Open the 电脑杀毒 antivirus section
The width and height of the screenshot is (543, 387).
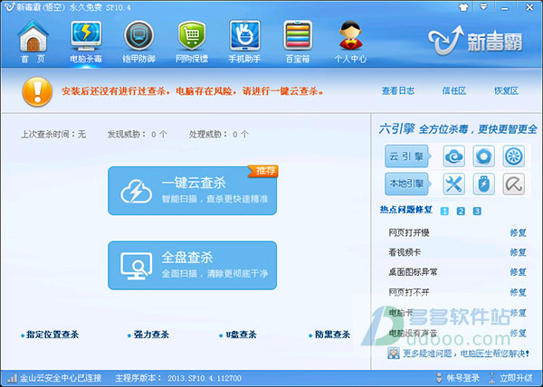(86, 41)
